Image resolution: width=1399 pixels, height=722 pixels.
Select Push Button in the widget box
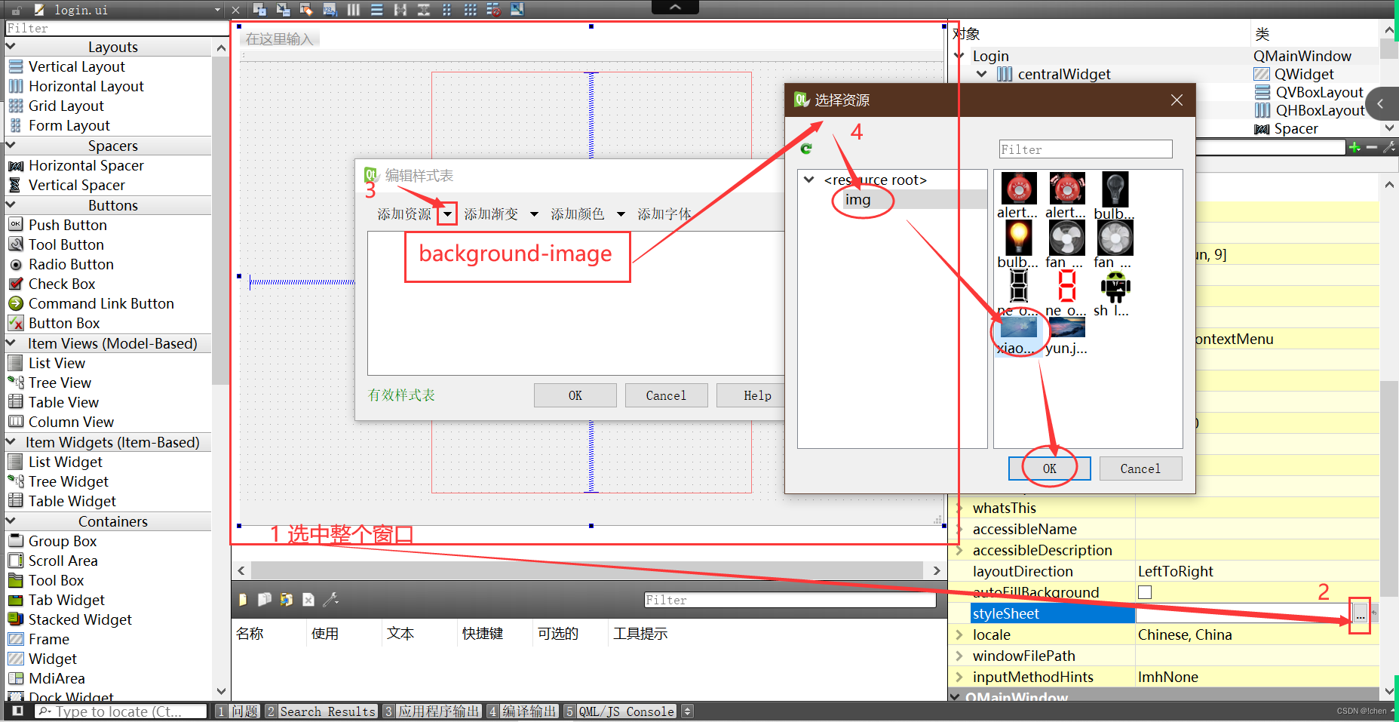68,225
